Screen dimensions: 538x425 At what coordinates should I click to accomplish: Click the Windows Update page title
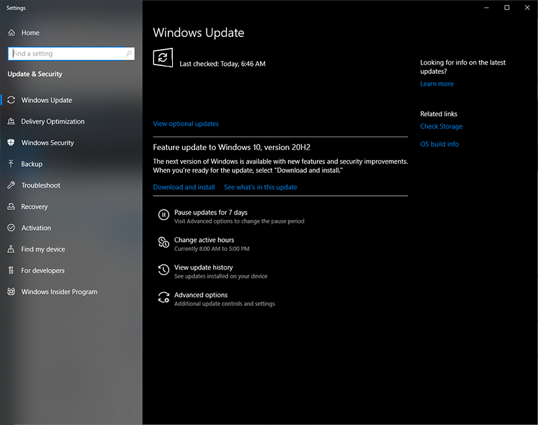198,32
